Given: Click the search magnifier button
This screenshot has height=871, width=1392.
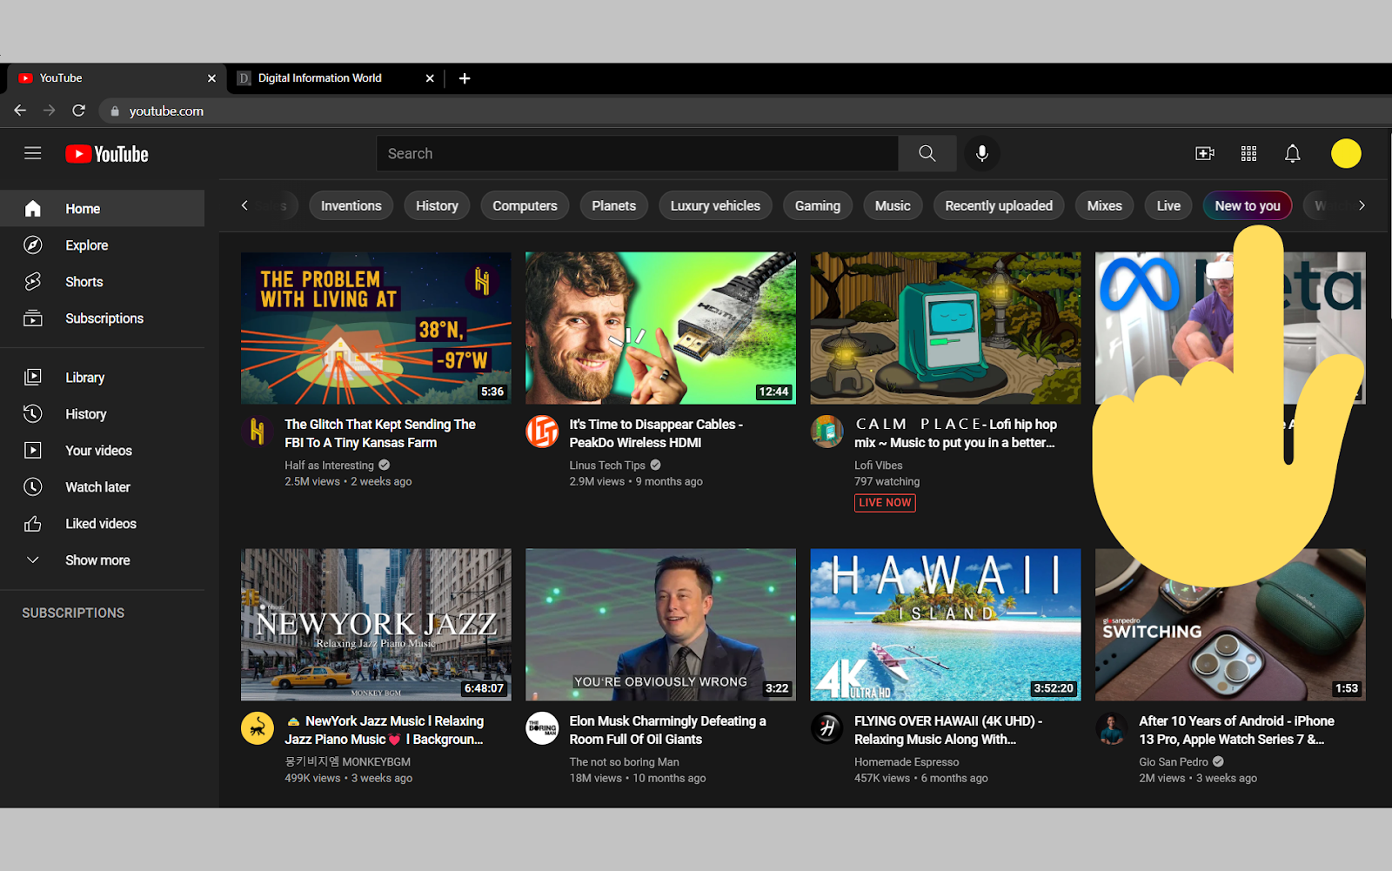Looking at the screenshot, I should (927, 153).
